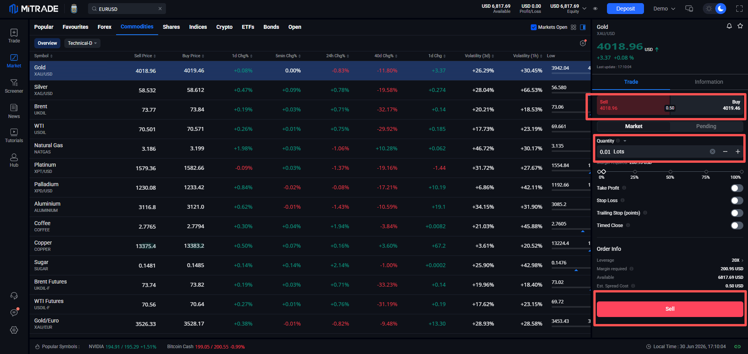Viewport: 748px width, 354px height.
Task: Open the Hub section in the sidebar
Action: coord(14,160)
